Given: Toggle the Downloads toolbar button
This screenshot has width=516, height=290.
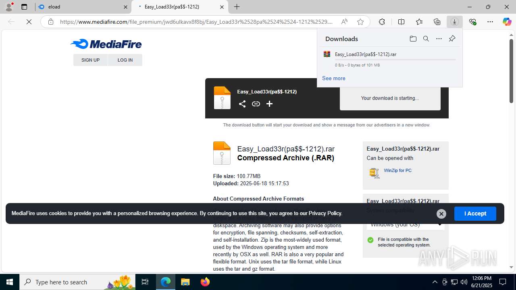Looking at the screenshot, I should (x=454, y=22).
